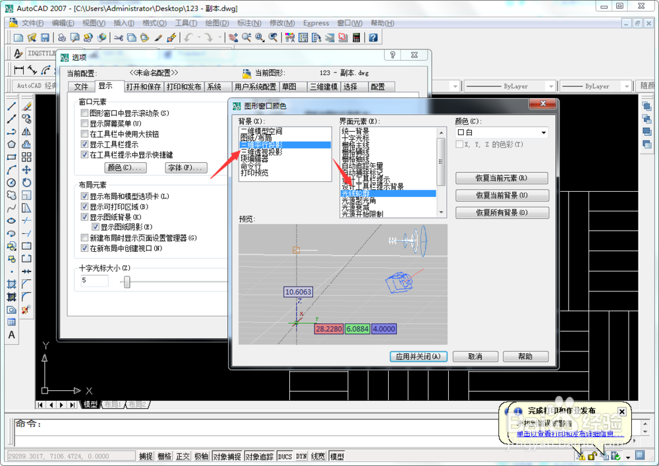This screenshot has width=659, height=466.
Task: Toggle 显示屏幕菜单 checkbox
Action: (x=84, y=123)
